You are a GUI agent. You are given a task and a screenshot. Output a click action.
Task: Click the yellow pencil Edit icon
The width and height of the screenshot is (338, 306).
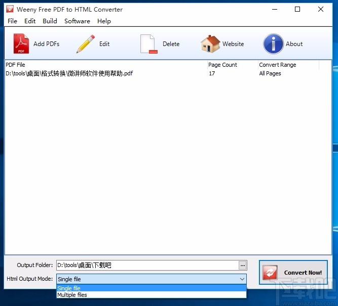coord(86,44)
